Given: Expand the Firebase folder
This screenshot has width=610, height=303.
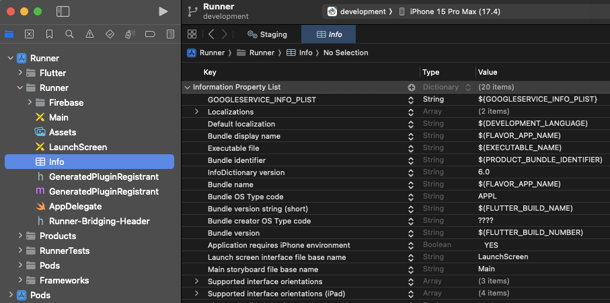Looking at the screenshot, I should tap(30, 102).
